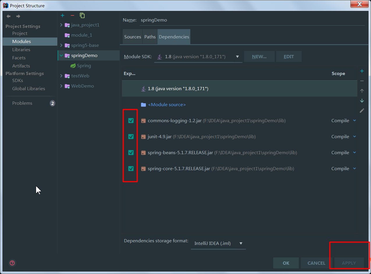Edit dependency with the pencil icon
The width and height of the screenshot is (371, 274).
(362, 111)
